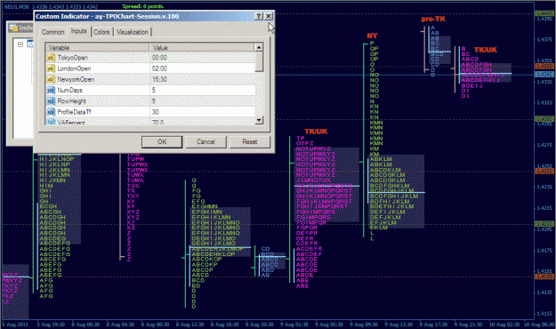Click the Reset button
This screenshot has width=556, height=329.
coord(250,141)
